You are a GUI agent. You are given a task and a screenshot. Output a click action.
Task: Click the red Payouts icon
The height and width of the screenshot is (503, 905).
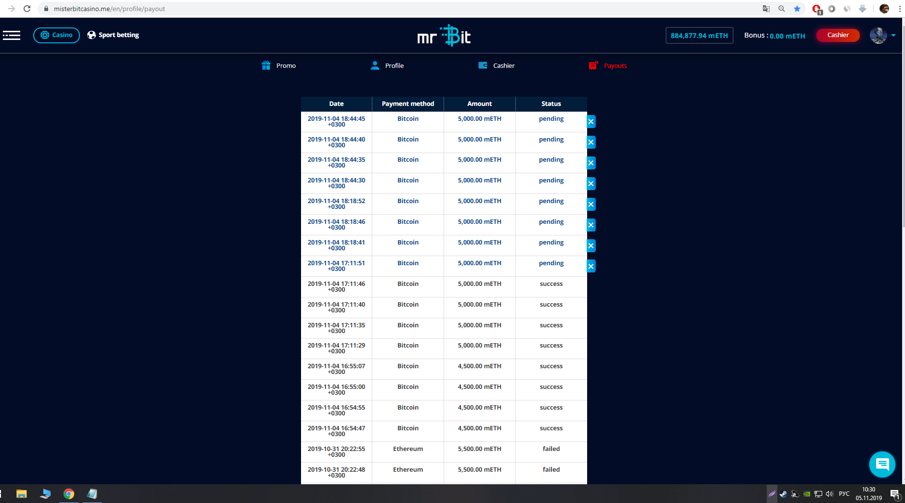click(593, 65)
